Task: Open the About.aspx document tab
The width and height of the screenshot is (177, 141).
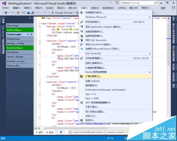Action: 20,26
